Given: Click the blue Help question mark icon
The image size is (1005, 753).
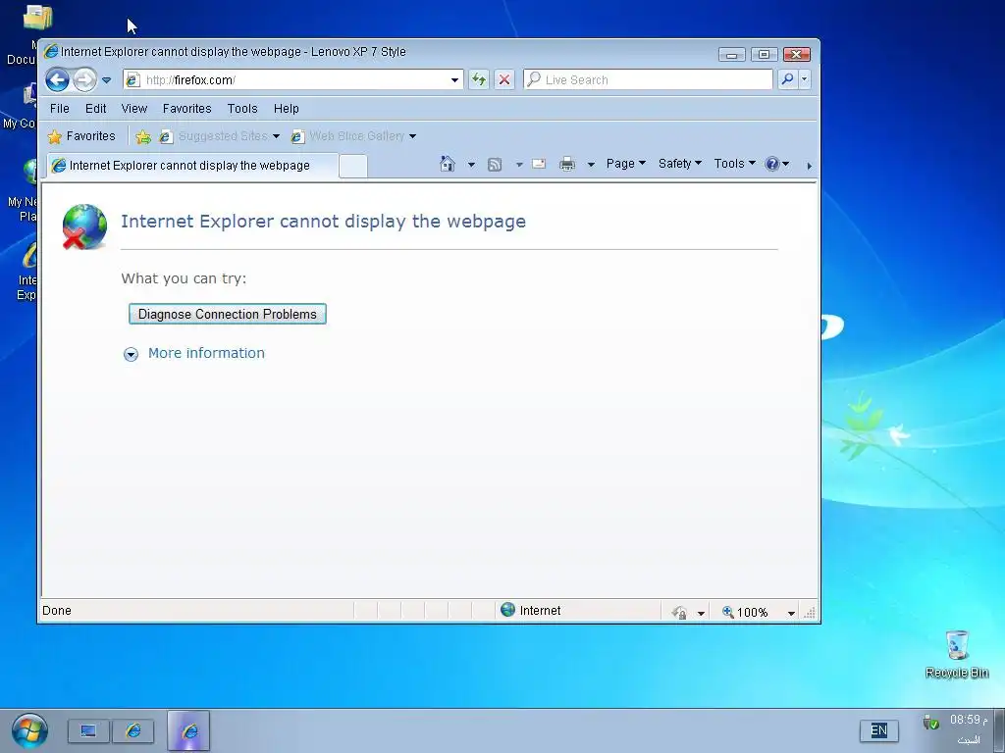Looking at the screenshot, I should click(x=772, y=164).
